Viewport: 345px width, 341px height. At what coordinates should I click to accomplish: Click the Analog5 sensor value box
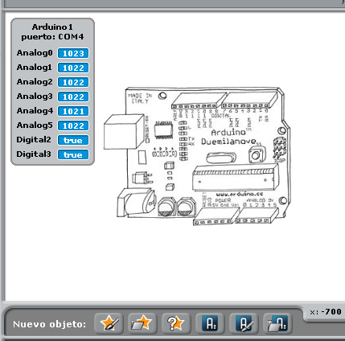pos(73,125)
